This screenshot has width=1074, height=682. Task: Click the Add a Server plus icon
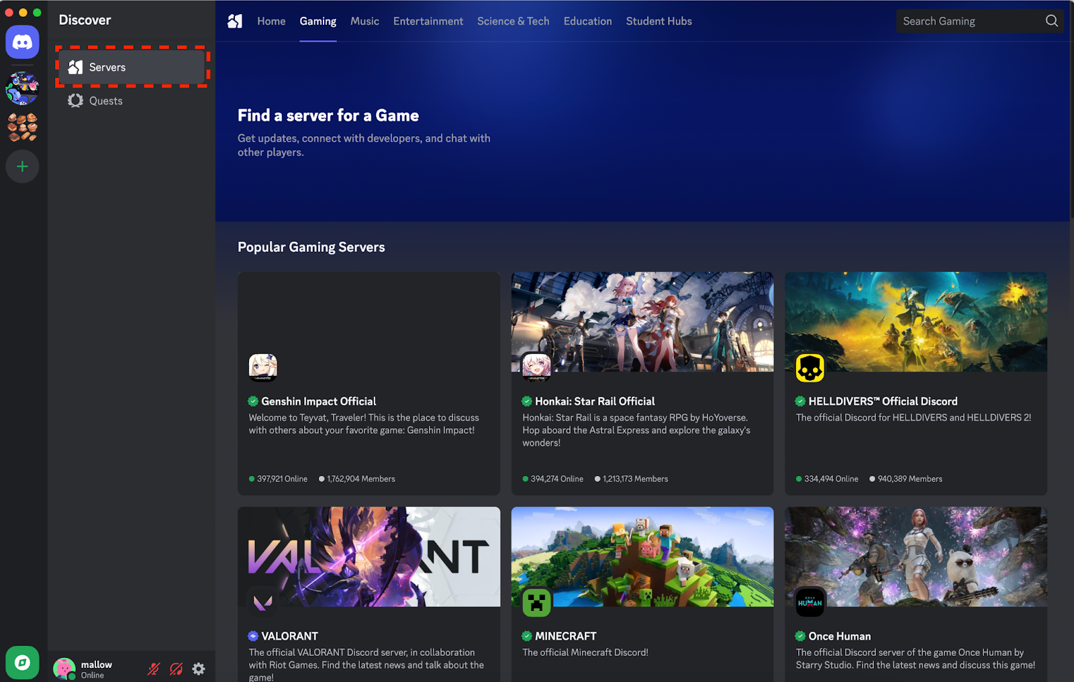pyautogui.click(x=22, y=166)
